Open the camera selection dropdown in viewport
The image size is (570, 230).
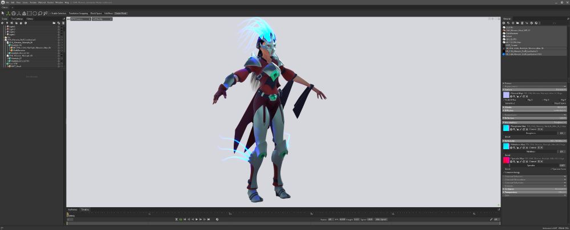[80, 19]
